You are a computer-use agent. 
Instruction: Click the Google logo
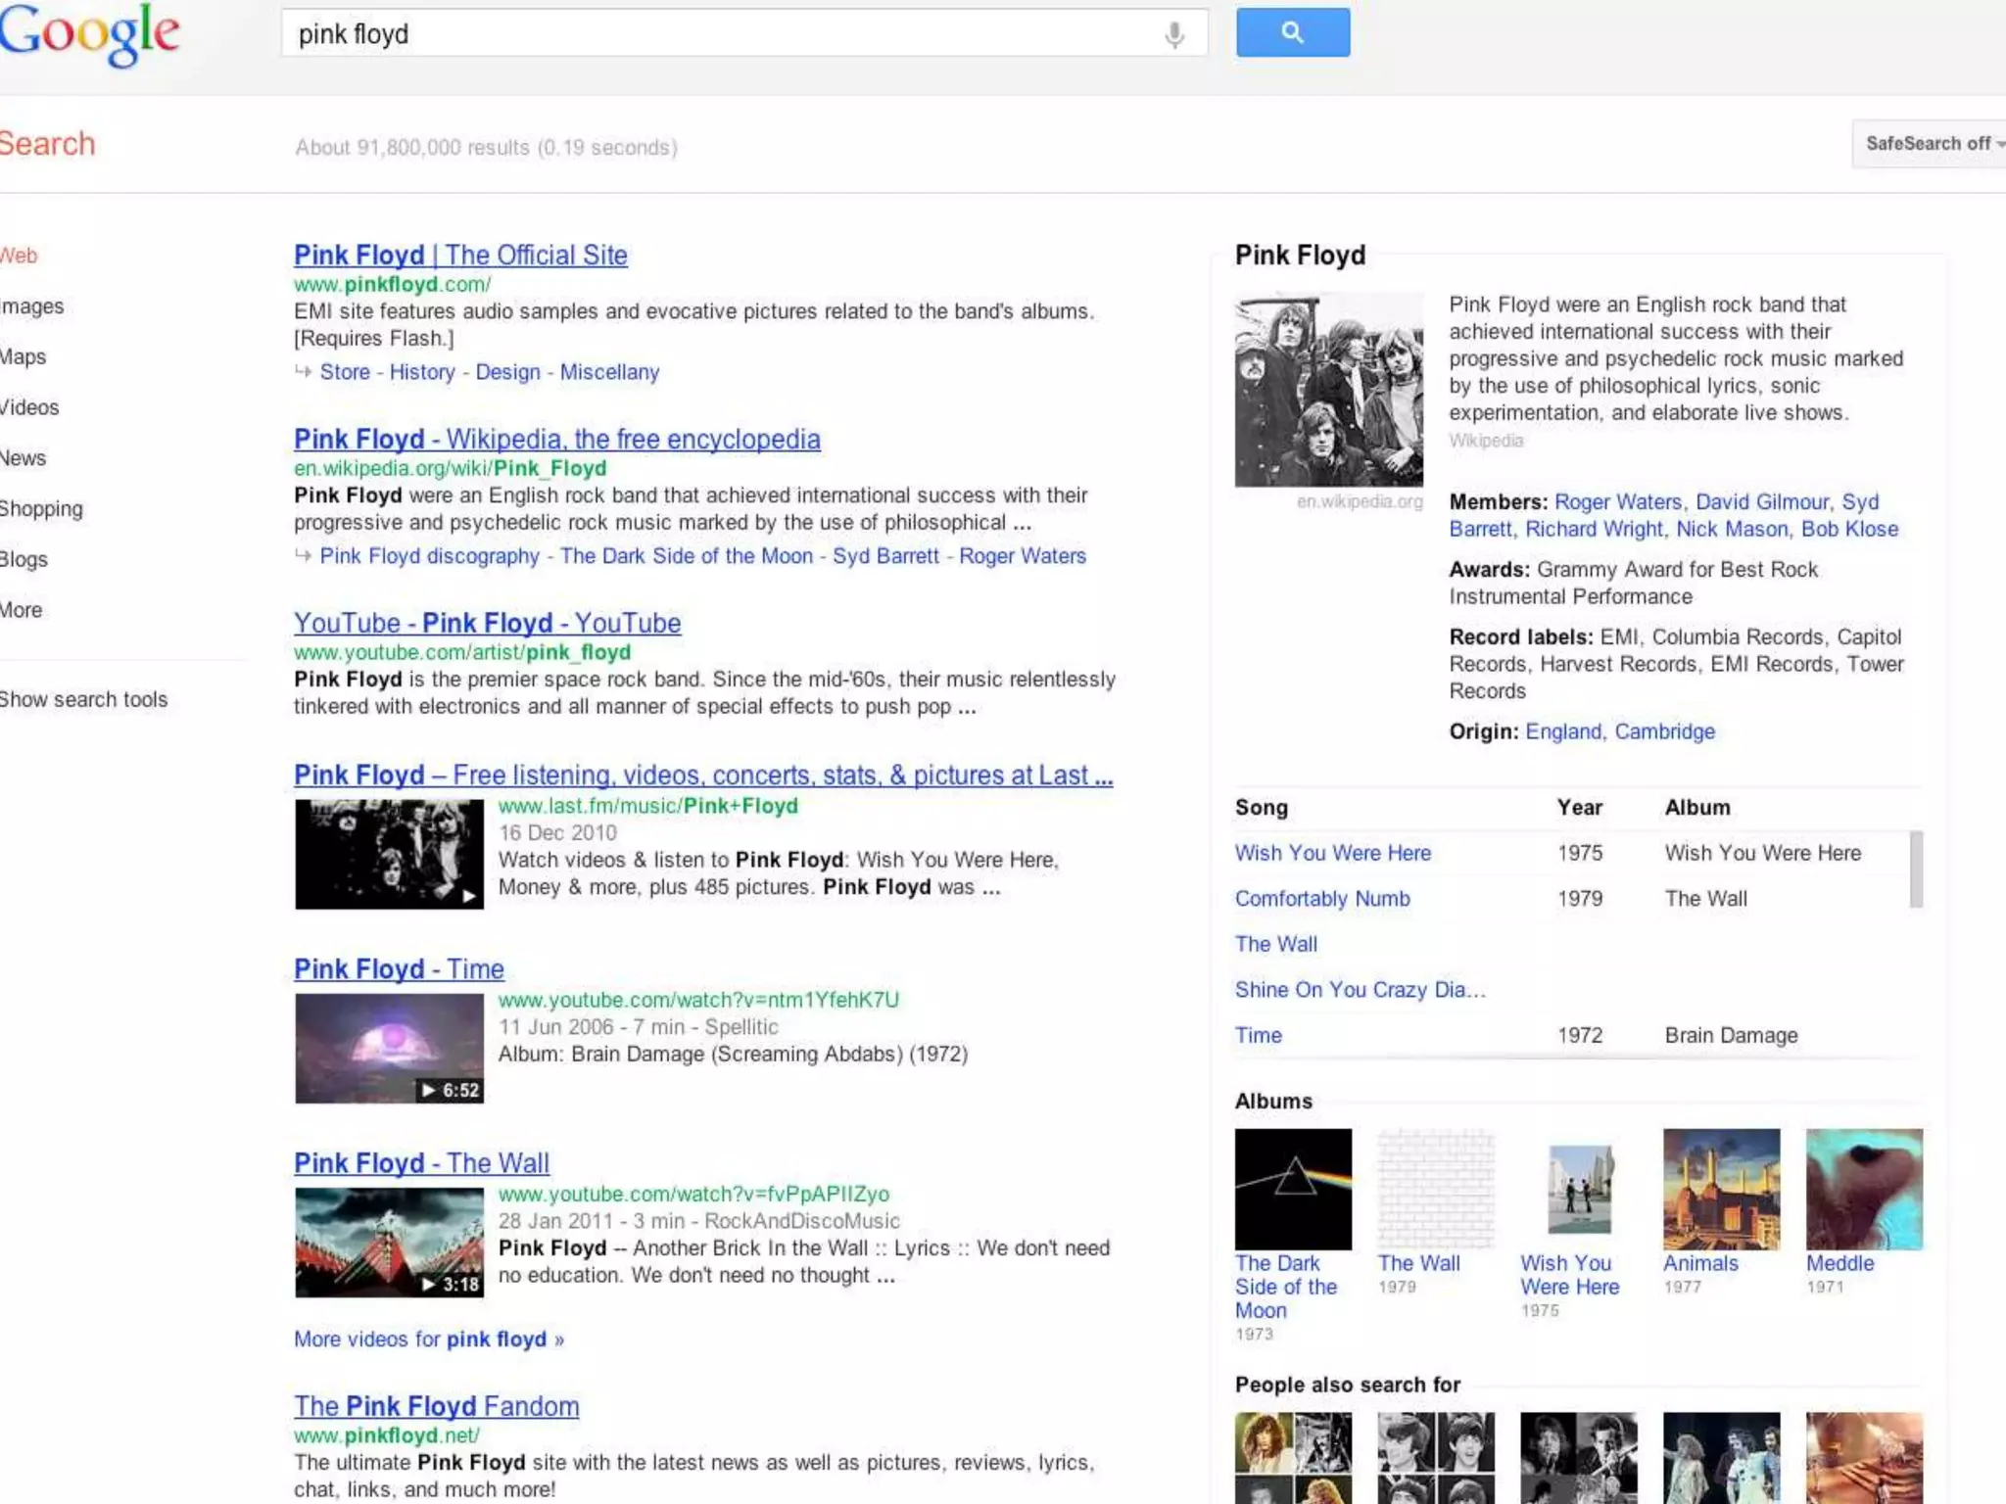(x=90, y=35)
